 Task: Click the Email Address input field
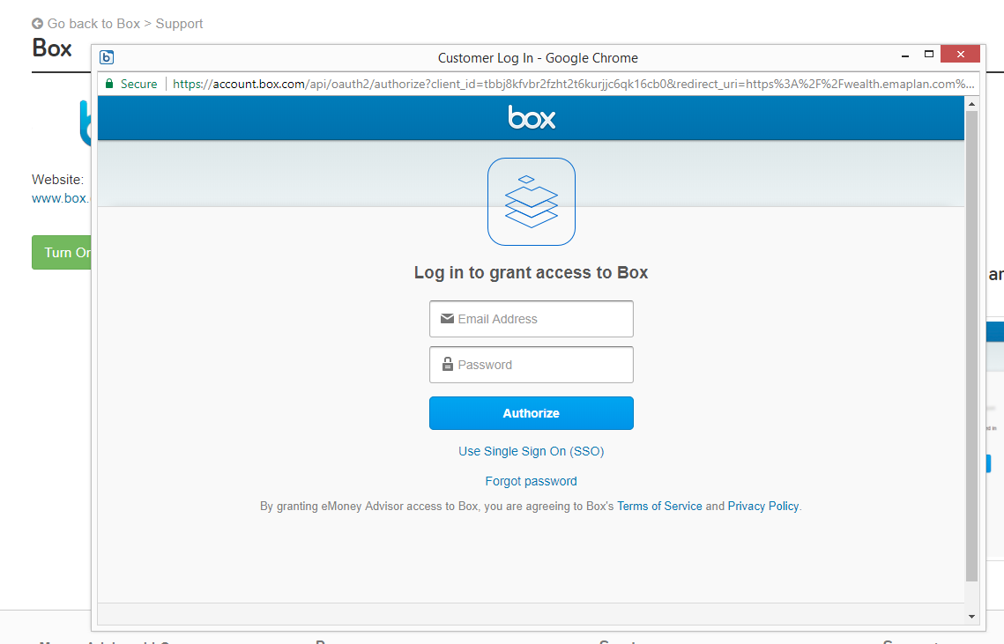pos(531,319)
